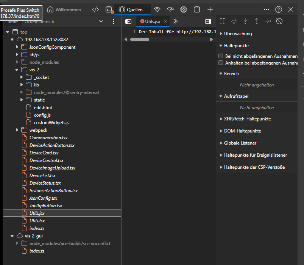Open the Performance gauge icon
The image size is (304, 265).
(x=170, y=9)
